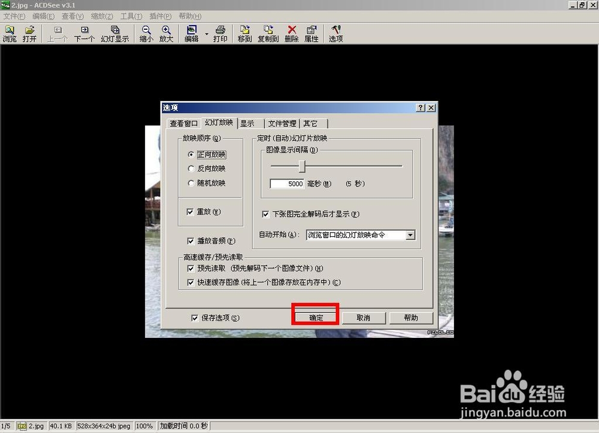Image resolution: width=599 pixels, height=433 pixels.
Task: Minimize the ACDSee window
Action: (x=572, y=5)
